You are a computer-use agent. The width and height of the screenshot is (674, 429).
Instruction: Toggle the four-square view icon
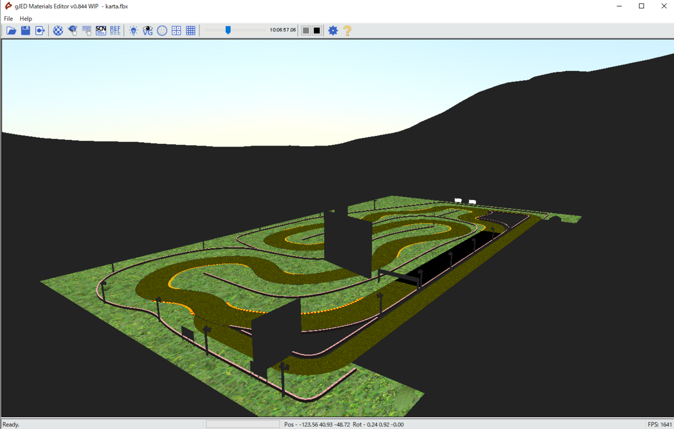click(176, 30)
